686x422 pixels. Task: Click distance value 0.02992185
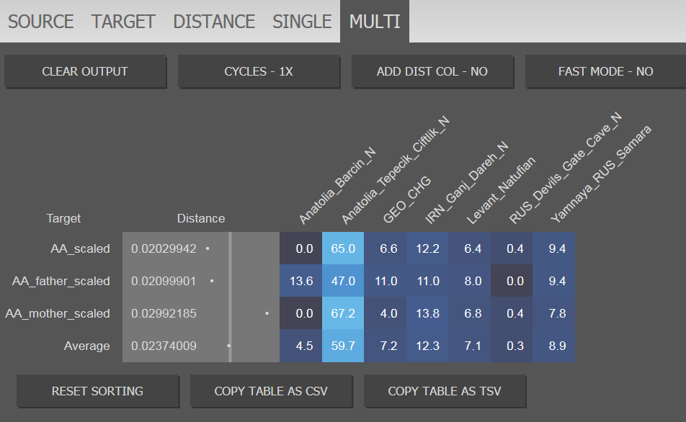[164, 313]
